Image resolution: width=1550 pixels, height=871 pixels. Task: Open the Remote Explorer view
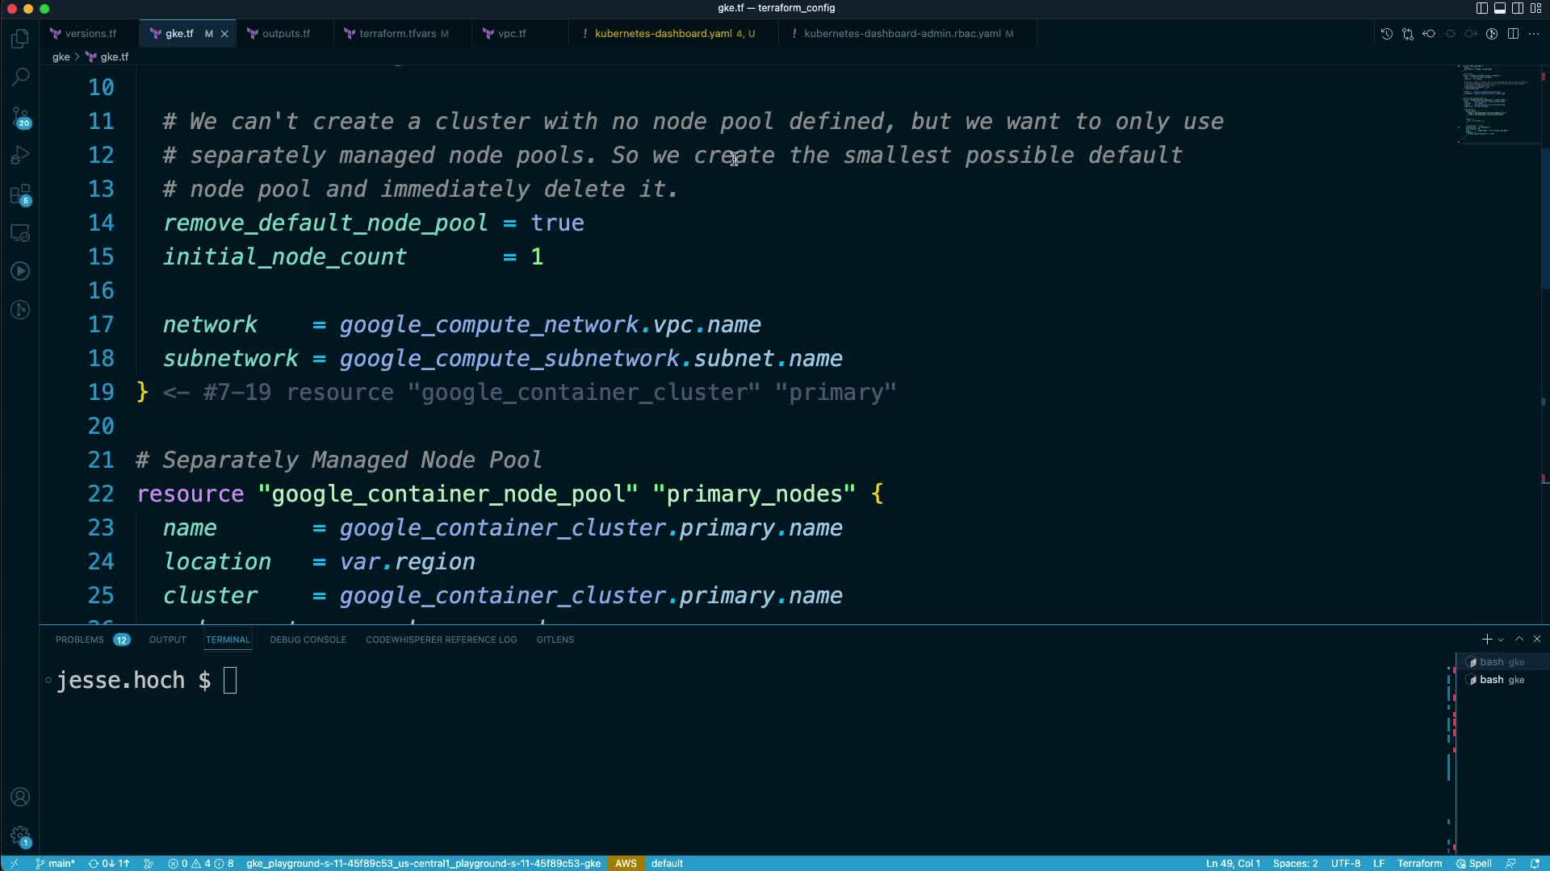point(20,233)
